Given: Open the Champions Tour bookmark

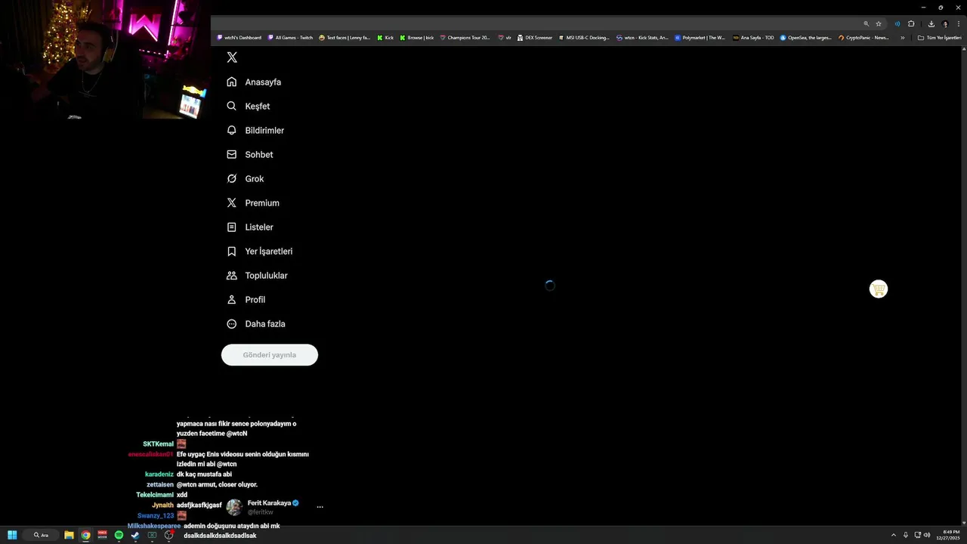Looking at the screenshot, I should (465, 37).
